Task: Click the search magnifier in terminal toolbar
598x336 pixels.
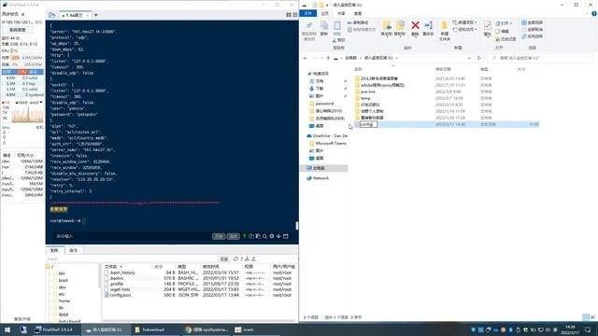Action: pyautogui.click(x=264, y=236)
